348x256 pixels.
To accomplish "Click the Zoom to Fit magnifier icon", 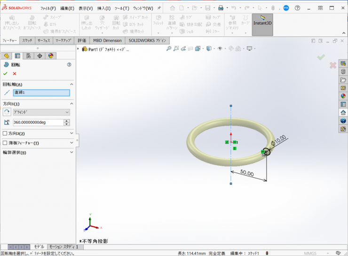I will click(x=169, y=48).
